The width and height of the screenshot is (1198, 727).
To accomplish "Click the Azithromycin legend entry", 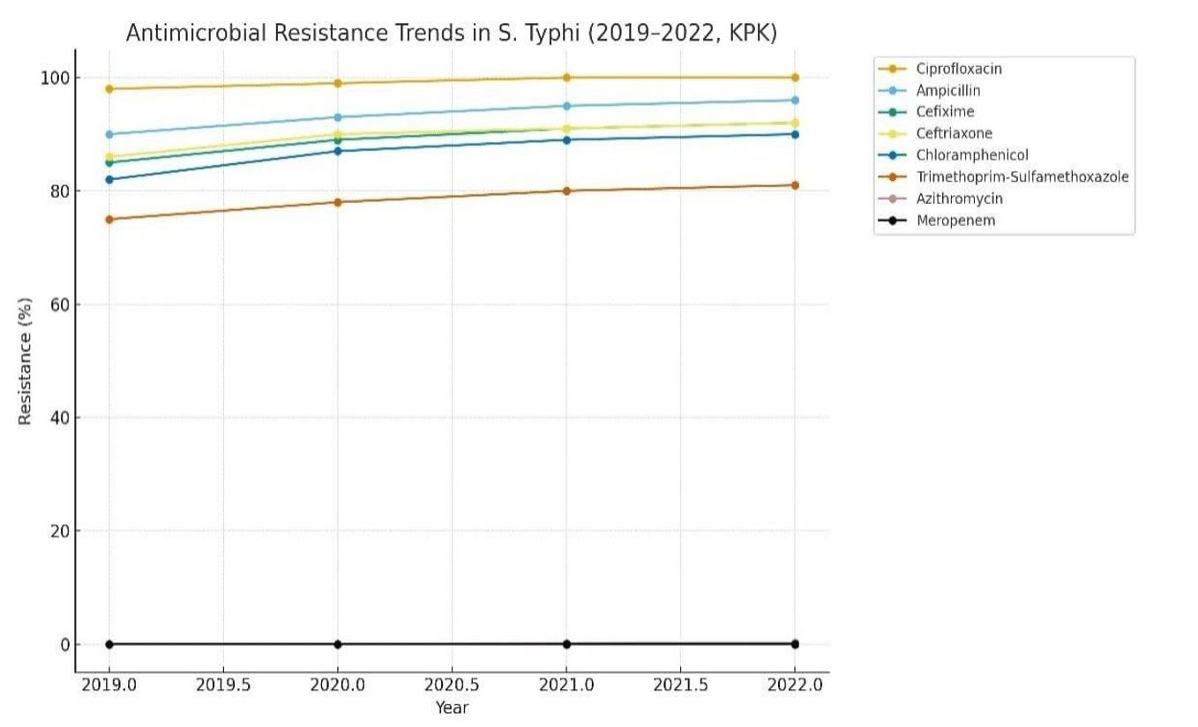I will pos(959,199).
